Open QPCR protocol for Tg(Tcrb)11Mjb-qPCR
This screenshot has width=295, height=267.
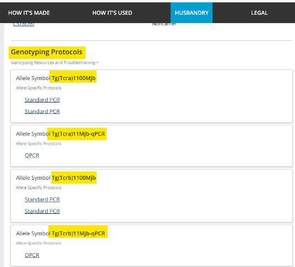pyautogui.click(x=32, y=255)
